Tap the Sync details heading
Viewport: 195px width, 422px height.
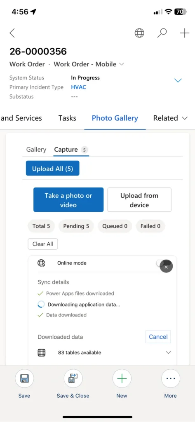click(53, 282)
